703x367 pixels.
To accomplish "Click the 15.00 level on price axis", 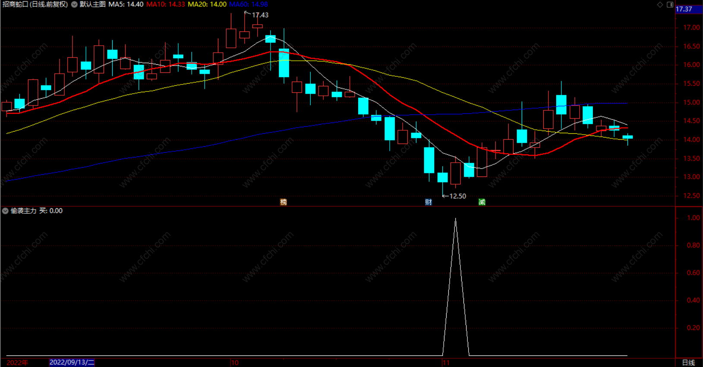I will (691, 103).
